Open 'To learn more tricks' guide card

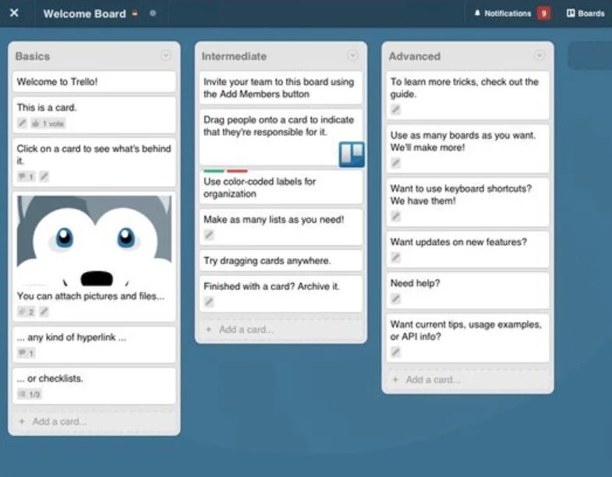pos(468,95)
